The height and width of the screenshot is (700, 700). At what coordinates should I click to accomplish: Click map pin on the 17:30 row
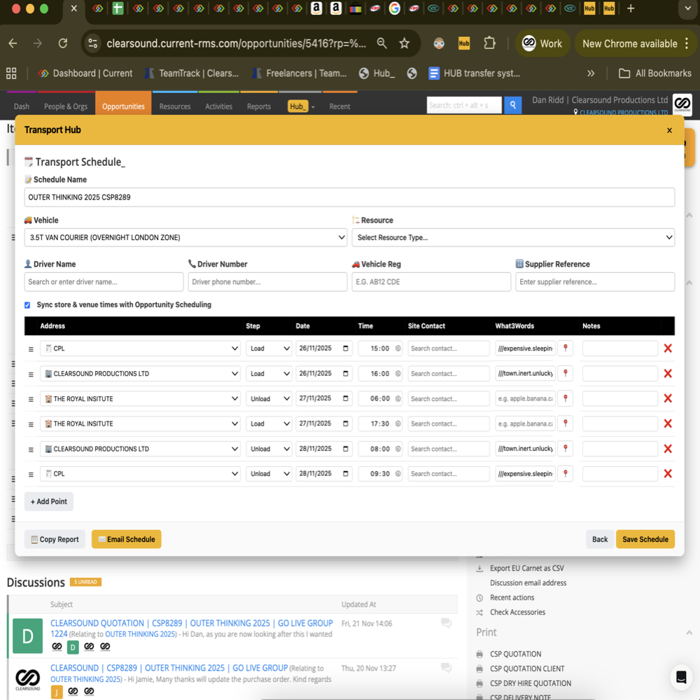(x=565, y=423)
